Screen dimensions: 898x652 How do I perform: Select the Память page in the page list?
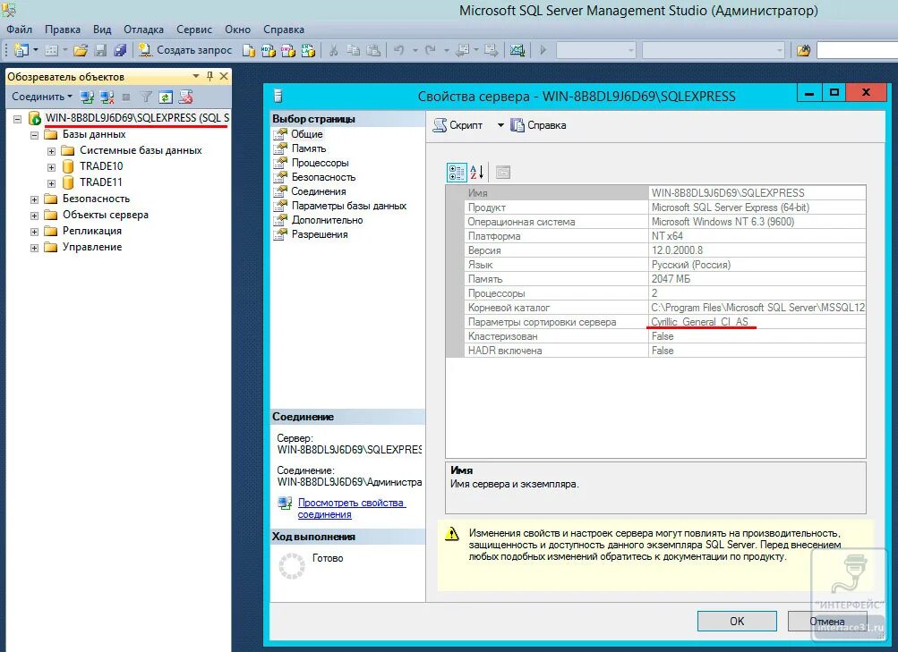click(x=309, y=148)
